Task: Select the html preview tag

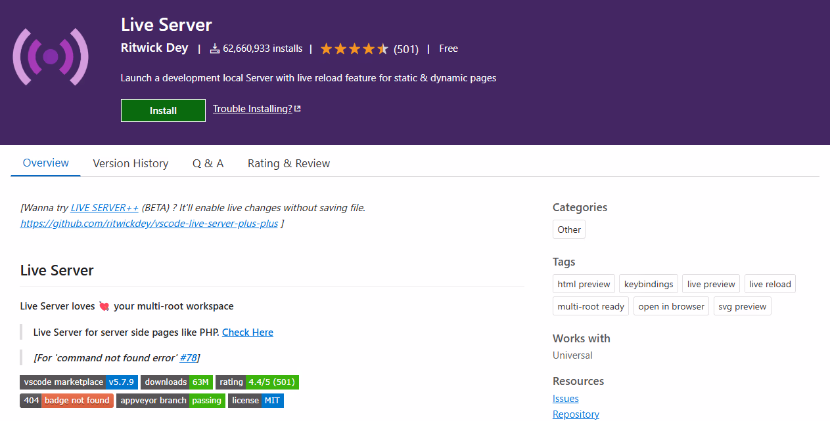Action: click(584, 284)
